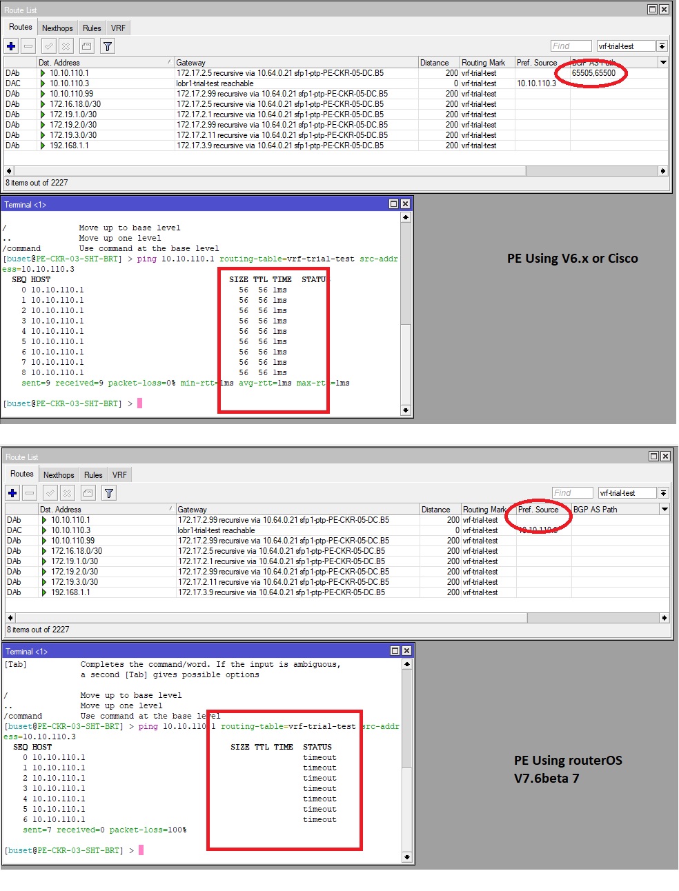Image resolution: width=679 pixels, height=891 pixels.
Task: Click the enable checkmark icon in bottom Route List
Action: coord(50,493)
